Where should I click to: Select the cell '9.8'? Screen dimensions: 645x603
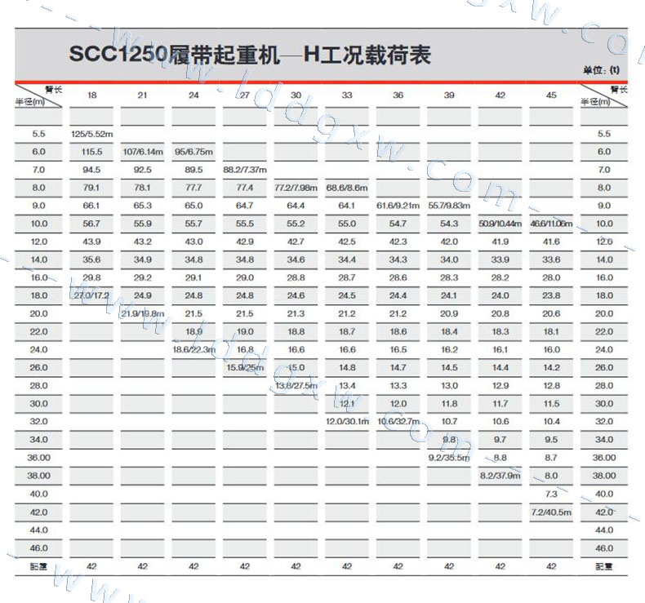pyautogui.click(x=449, y=440)
